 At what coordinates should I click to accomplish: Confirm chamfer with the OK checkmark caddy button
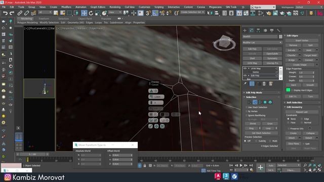coord(150,126)
